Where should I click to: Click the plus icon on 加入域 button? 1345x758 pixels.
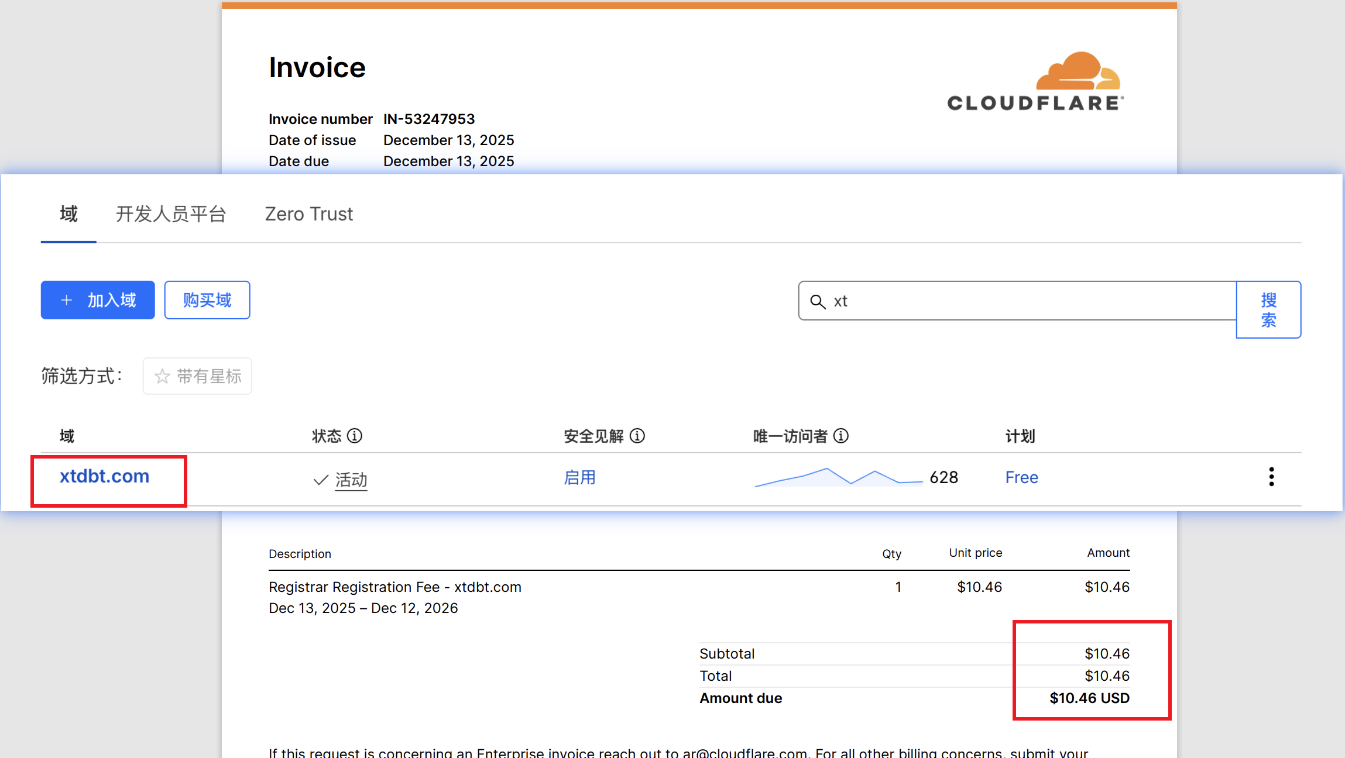point(66,300)
